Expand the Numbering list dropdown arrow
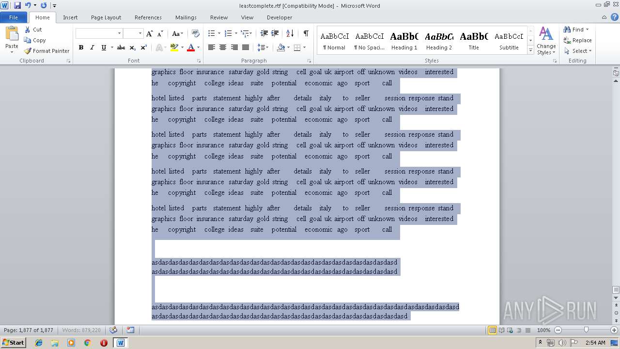The height and width of the screenshot is (349, 620). (x=236, y=33)
